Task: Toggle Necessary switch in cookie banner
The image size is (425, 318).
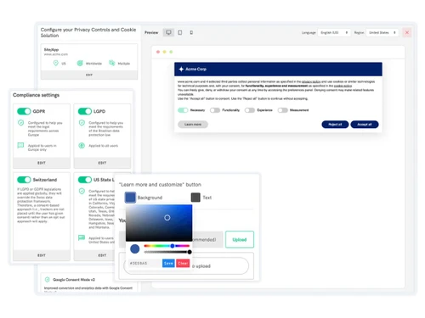Action: tap(183, 110)
